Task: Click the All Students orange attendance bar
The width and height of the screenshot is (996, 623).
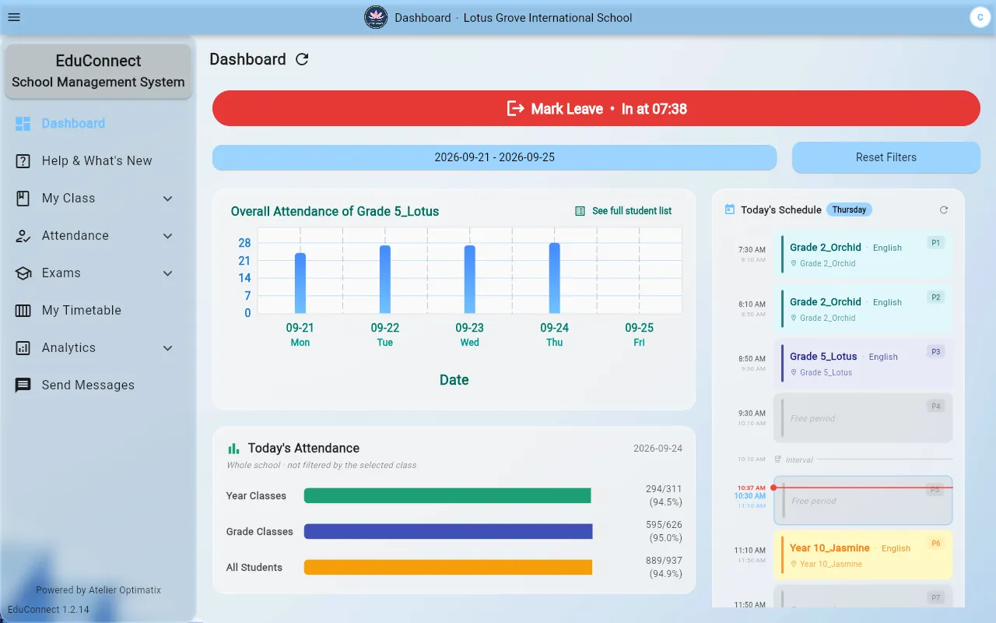Action: click(448, 568)
